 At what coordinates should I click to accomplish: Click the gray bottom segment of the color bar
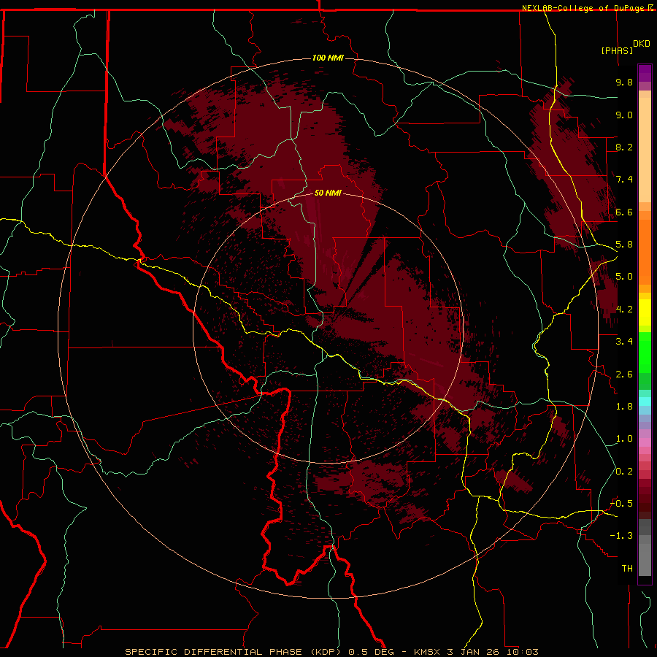[645, 559]
